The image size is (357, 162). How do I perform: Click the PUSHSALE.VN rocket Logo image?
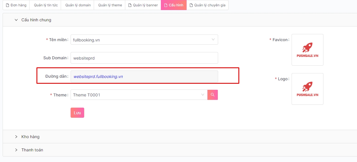[x=307, y=89]
